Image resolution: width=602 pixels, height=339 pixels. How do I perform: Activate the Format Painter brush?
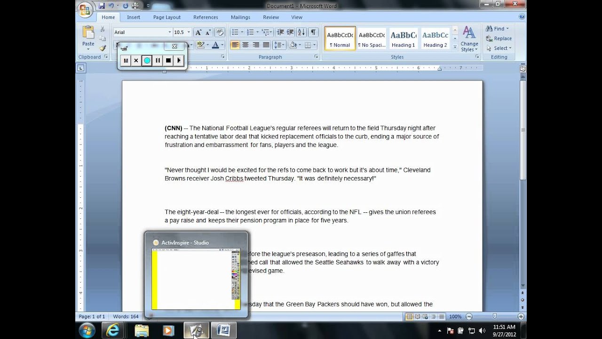coord(102,48)
